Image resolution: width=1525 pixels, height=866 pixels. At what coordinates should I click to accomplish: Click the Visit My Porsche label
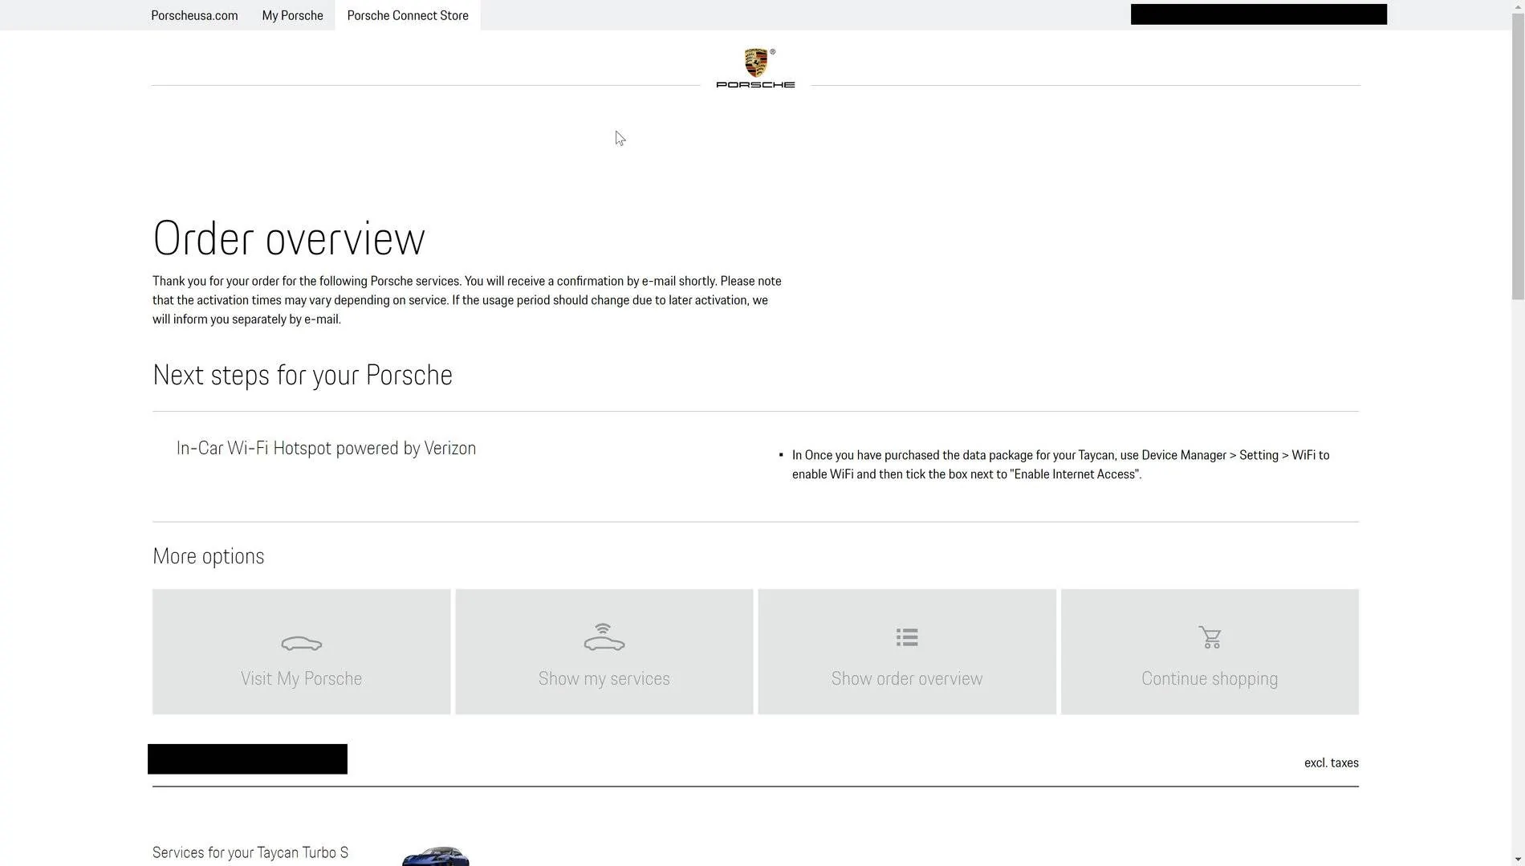coord(302,678)
